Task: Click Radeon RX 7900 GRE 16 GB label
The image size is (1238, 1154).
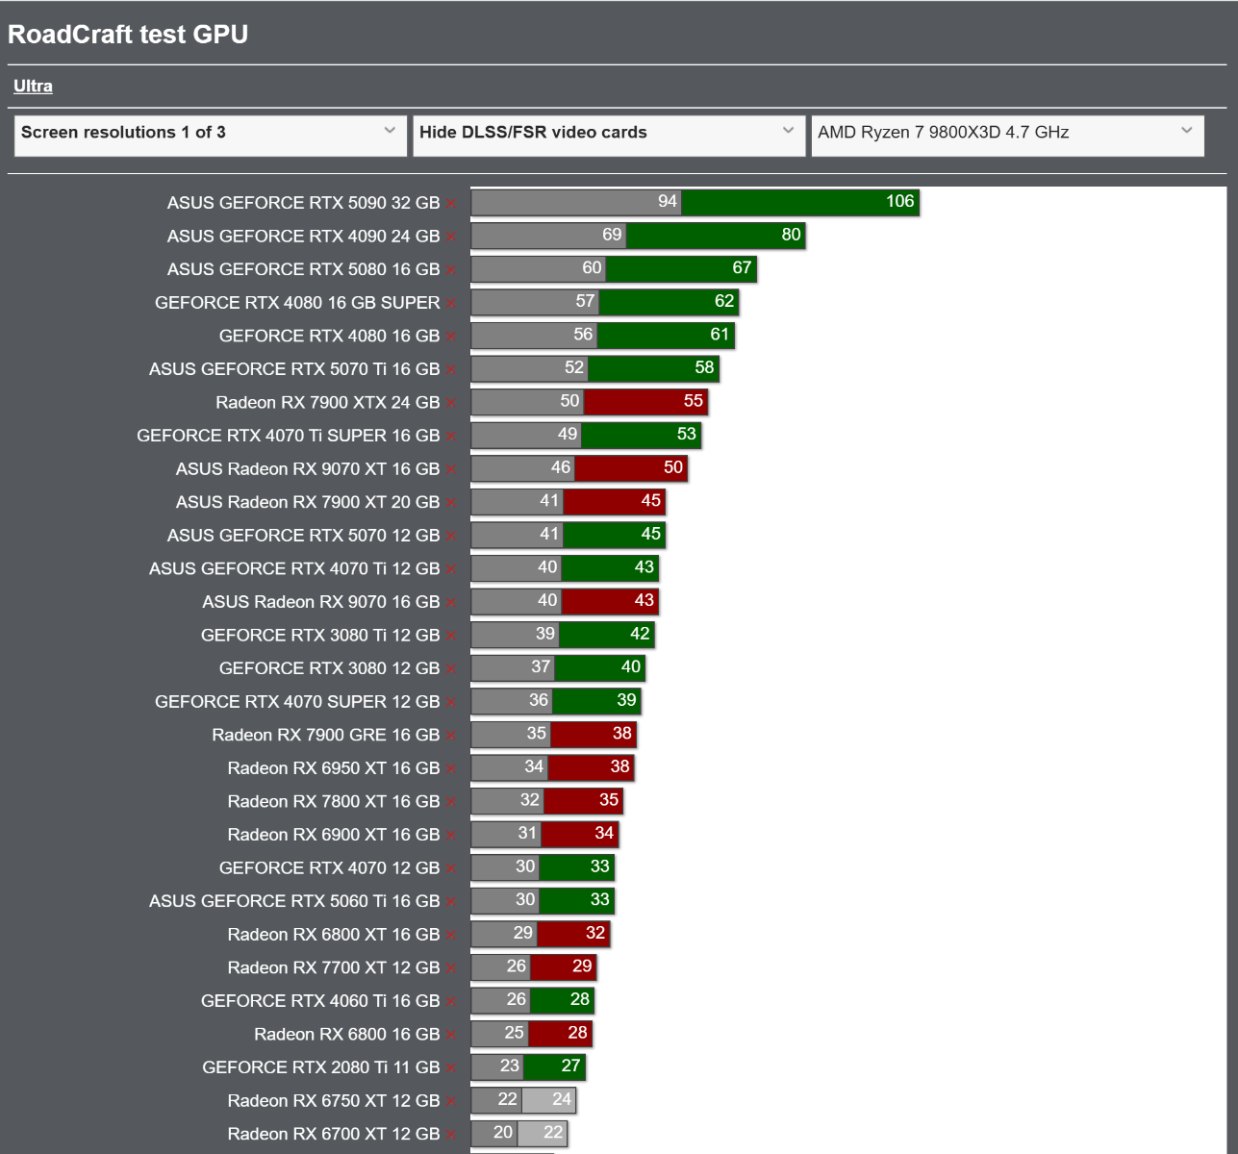Action: pos(325,736)
